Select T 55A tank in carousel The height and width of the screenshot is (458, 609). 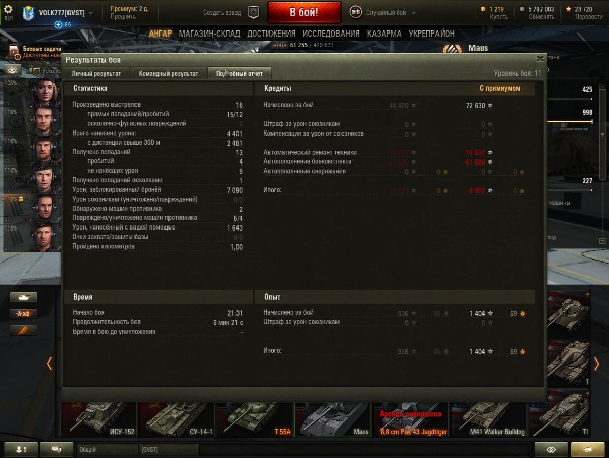[x=255, y=419]
